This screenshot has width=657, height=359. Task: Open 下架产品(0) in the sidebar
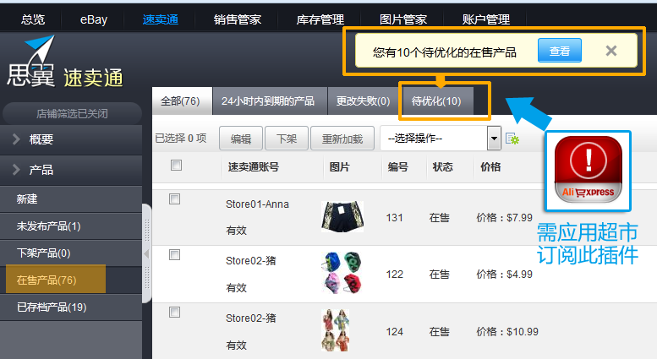pos(71,253)
